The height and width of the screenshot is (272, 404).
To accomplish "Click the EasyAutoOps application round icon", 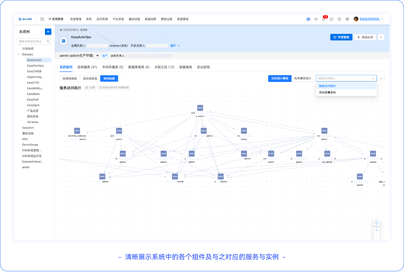I will tap(64, 41).
